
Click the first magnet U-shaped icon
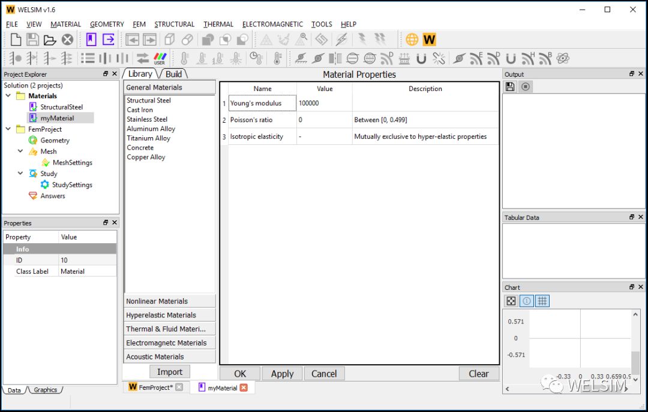[421, 59]
